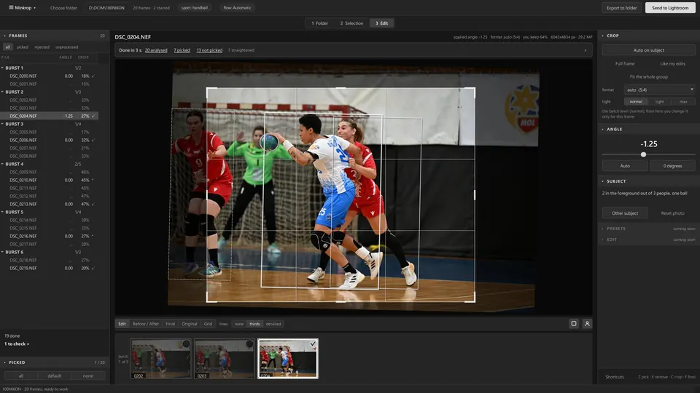Dismiss the 'Done in 3 s' summary bar

click(586, 50)
